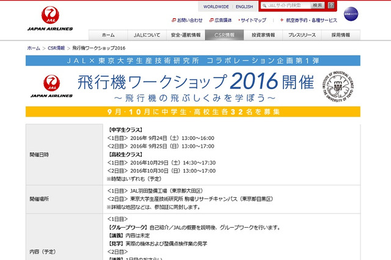This screenshot has width=391, height=260.
Task: Click the University of Tokyo institute seal
Action: [338, 86]
